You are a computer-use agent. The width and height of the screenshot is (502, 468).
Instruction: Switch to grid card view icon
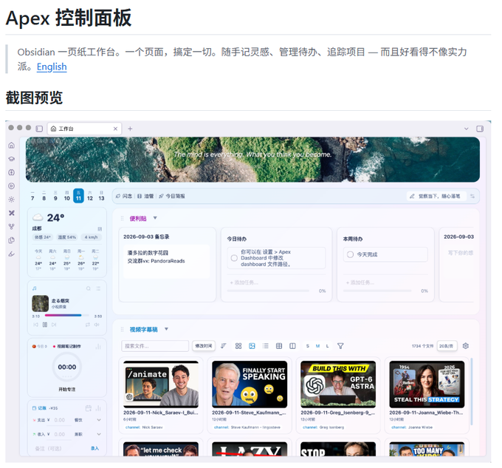pyautogui.click(x=238, y=346)
